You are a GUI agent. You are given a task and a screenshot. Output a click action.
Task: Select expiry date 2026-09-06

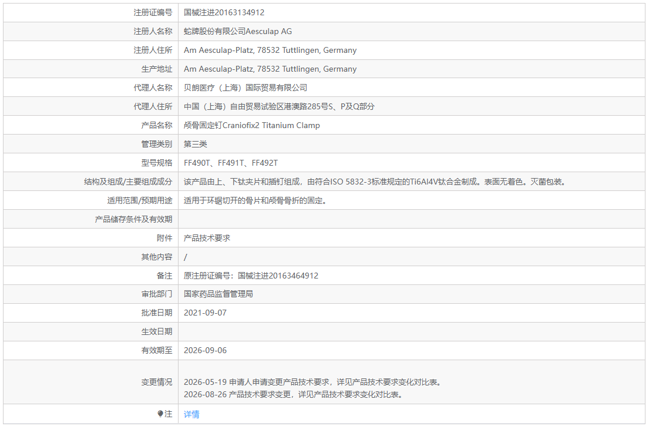point(206,351)
